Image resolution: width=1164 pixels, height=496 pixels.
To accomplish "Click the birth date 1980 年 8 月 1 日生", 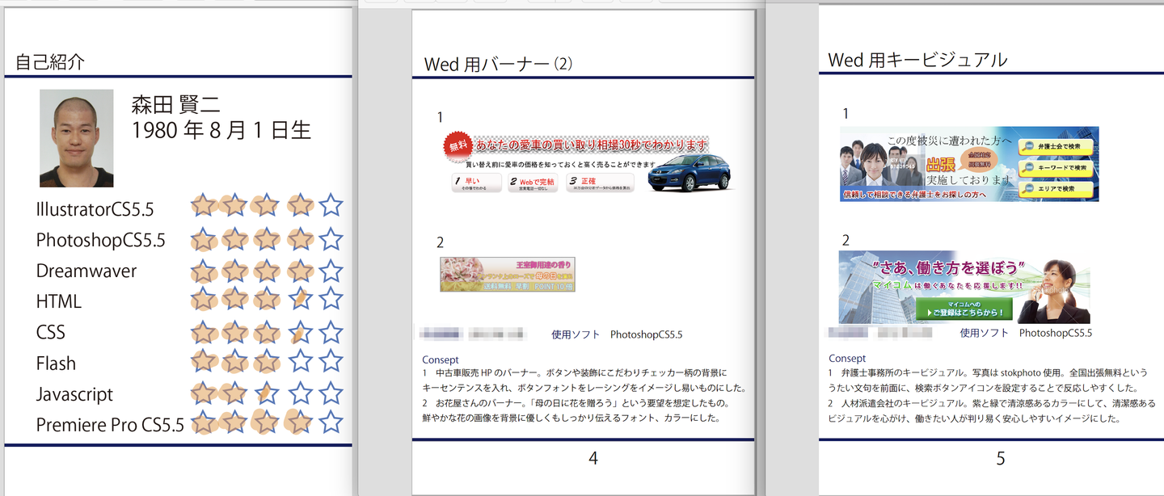I will click(221, 130).
